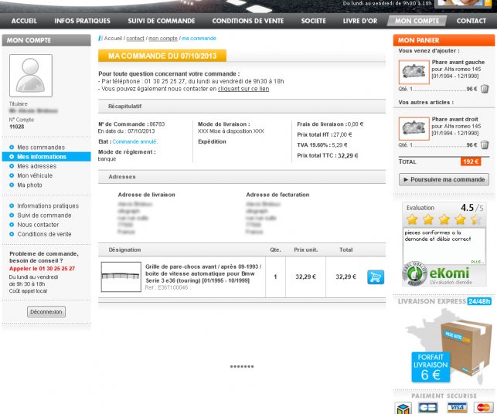Go to INFOS PRATIQUES in the top menu

pos(83,21)
